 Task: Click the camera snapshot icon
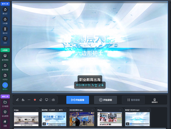point(53,100)
